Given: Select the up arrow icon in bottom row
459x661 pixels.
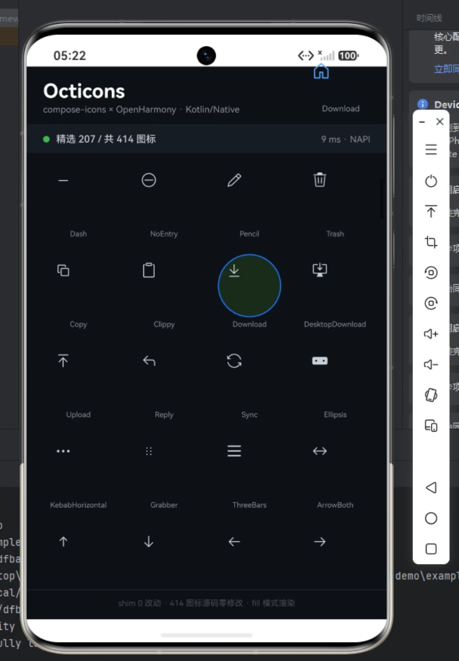Looking at the screenshot, I should [63, 542].
